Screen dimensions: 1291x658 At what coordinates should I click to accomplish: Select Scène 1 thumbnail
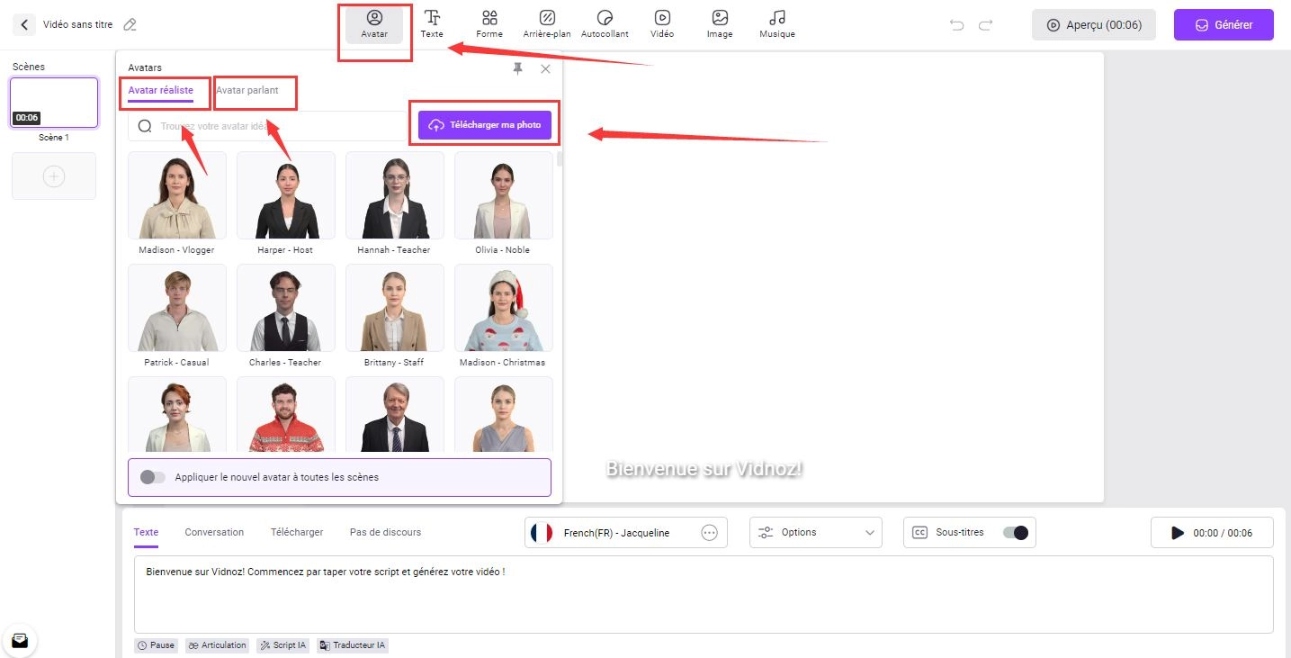pos(54,103)
